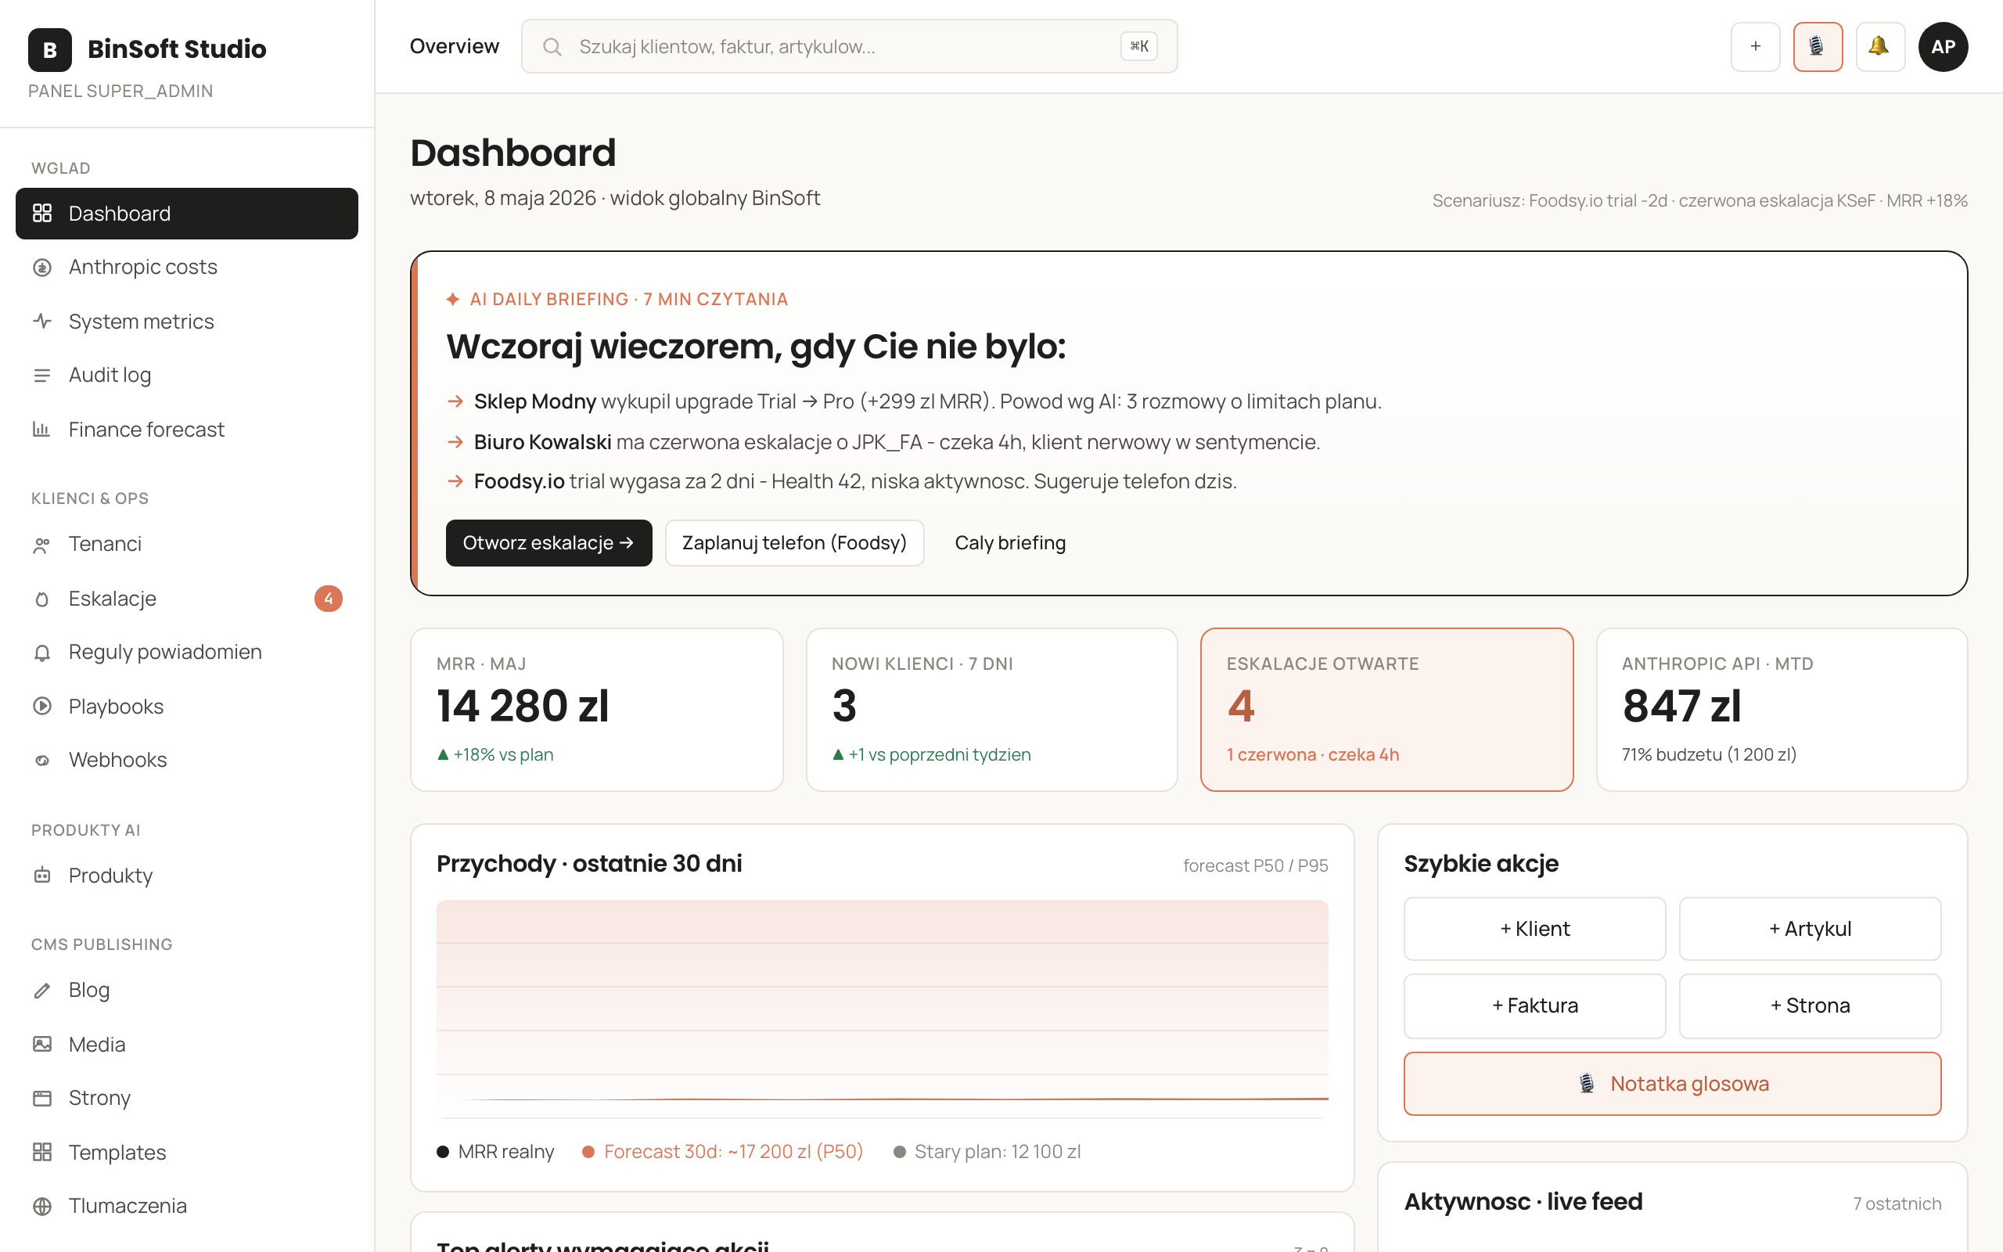
Task: Click Zaplanuj telefon (Foodsy) button
Action: 795,543
